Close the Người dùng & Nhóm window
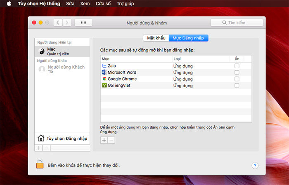This screenshot has width=289, height=185. click(x=34, y=23)
